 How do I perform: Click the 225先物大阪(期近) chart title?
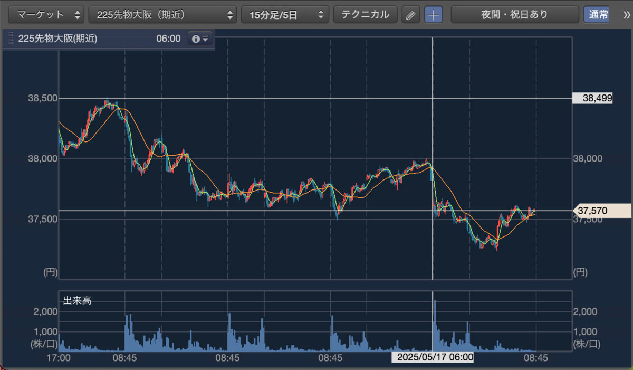pyautogui.click(x=57, y=39)
